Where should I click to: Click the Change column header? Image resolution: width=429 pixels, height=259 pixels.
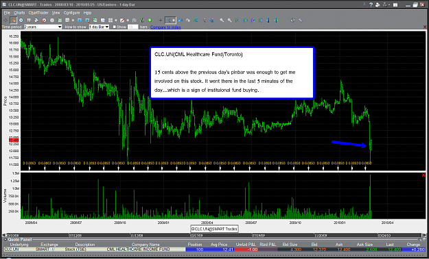pos(413,245)
